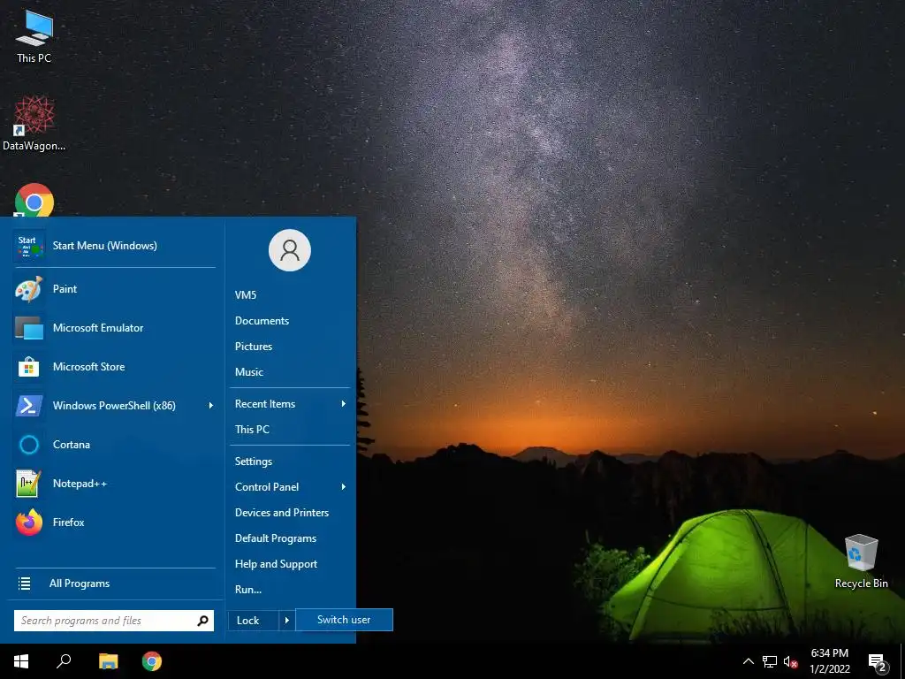Open Help and Support
The image size is (905, 679).
pyautogui.click(x=276, y=563)
